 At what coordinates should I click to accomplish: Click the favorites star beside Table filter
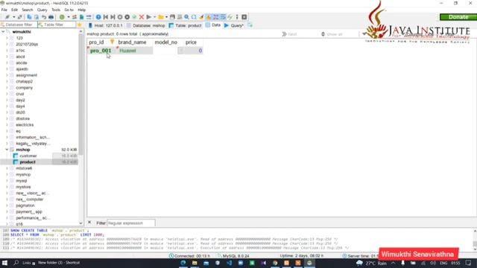tap(80, 25)
